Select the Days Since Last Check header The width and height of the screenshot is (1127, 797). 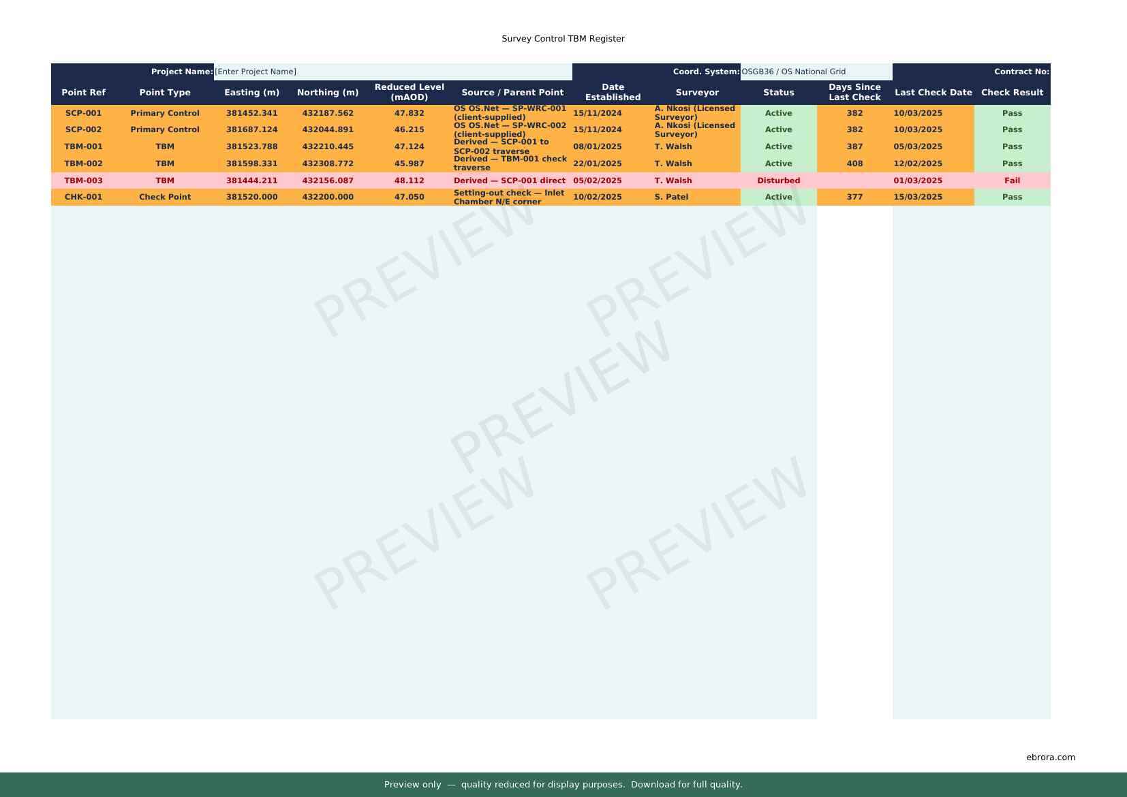click(854, 93)
